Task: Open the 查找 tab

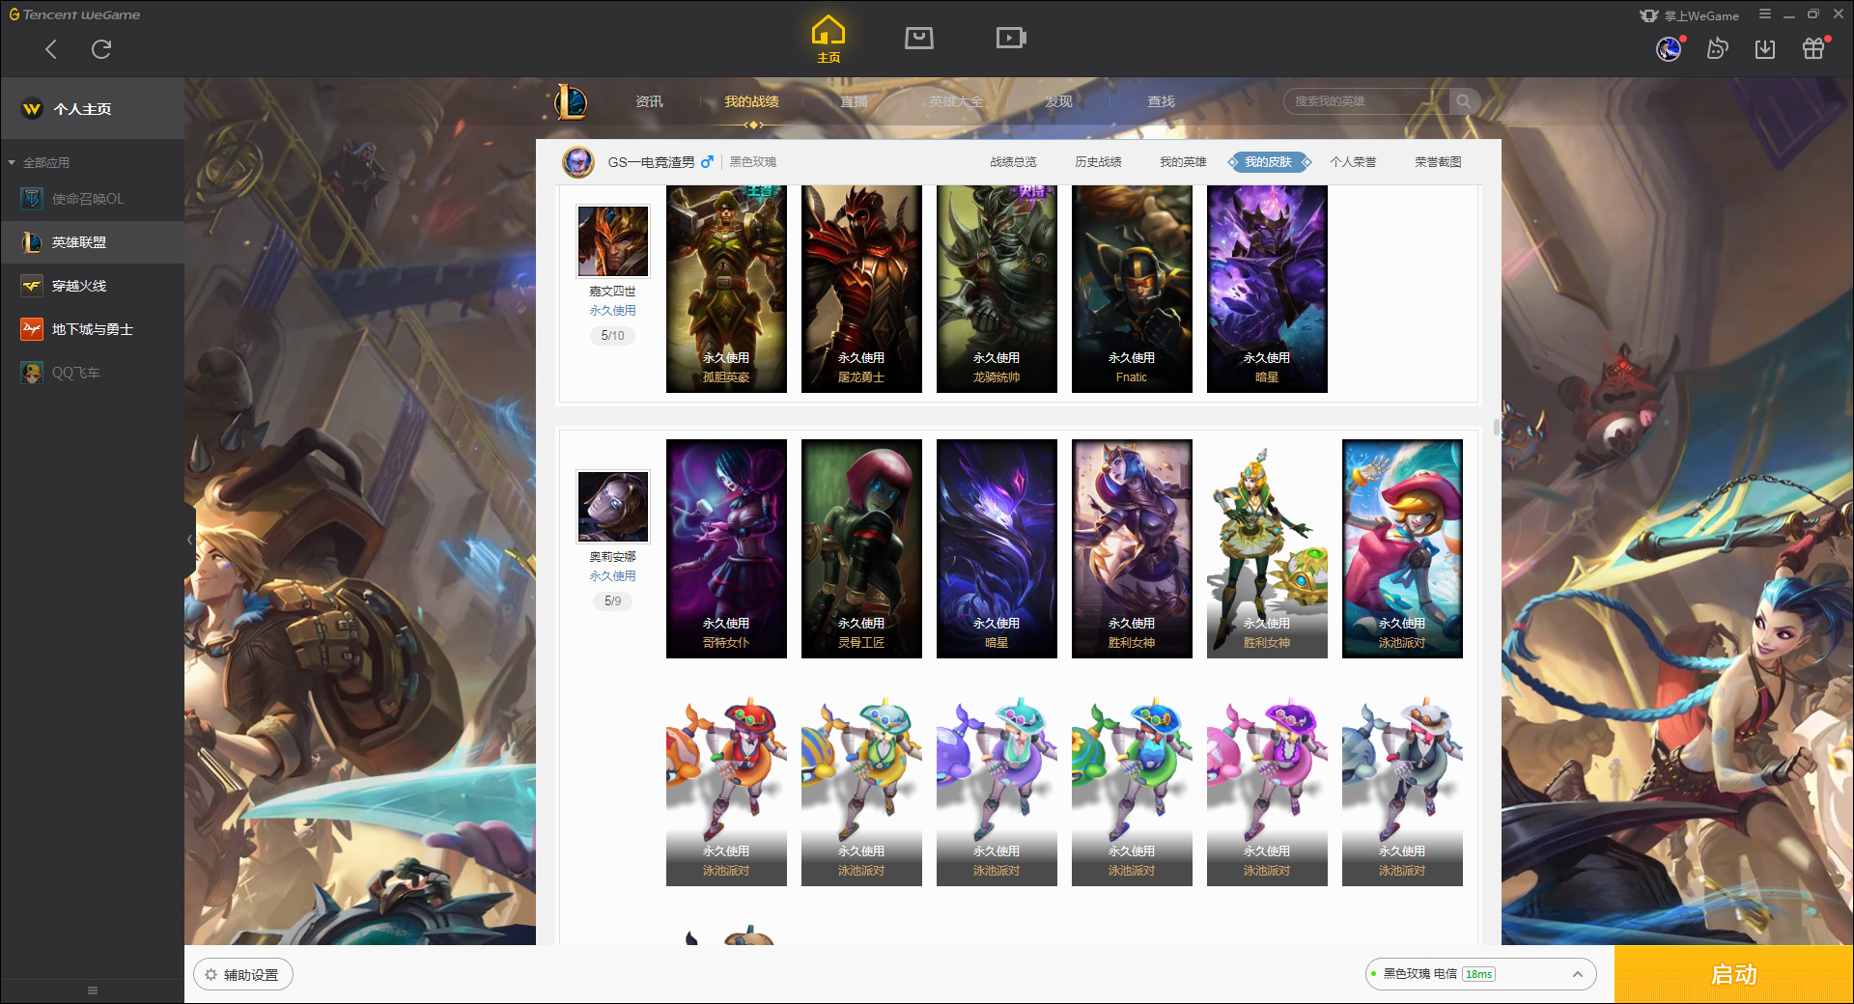Action: [1161, 101]
